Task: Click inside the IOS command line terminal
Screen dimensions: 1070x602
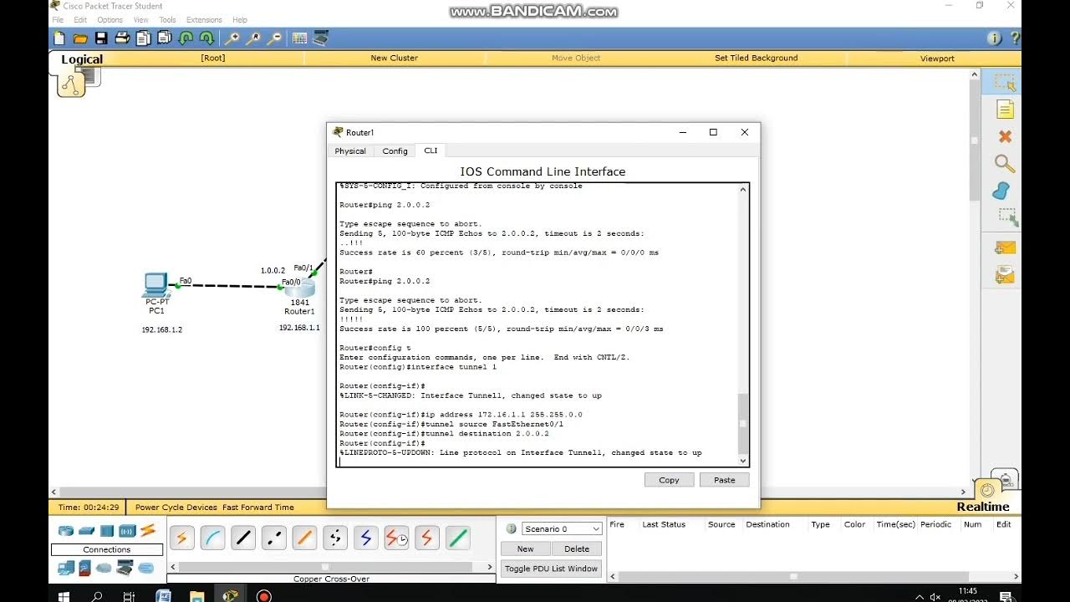Action: point(538,324)
